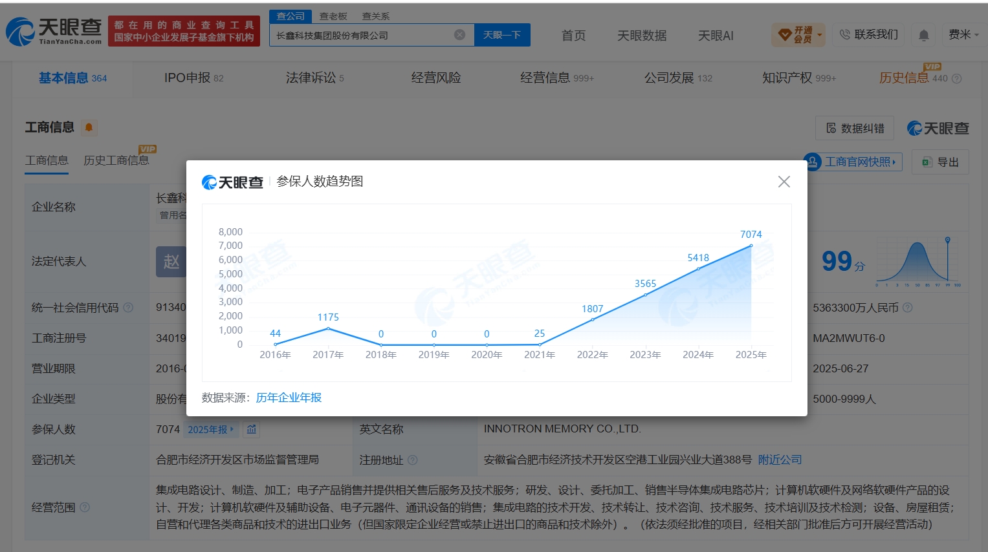Viewport: 988px width, 552px height.
Task: Close the 参保人数趋势图 popup
Action: click(784, 182)
